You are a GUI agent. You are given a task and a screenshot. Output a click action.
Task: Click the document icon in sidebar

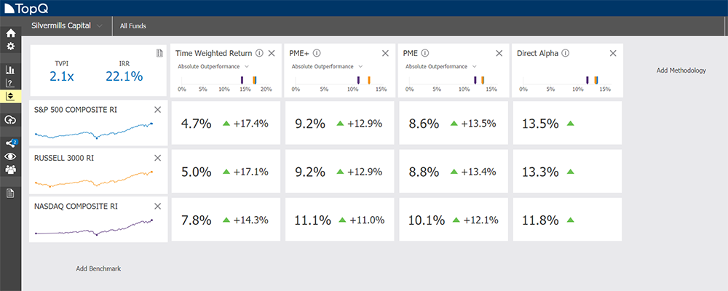click(x=10, y=193)
